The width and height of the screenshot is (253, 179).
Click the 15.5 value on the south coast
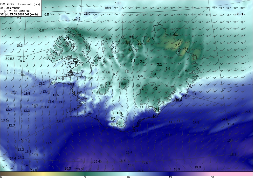coord(135,130)
